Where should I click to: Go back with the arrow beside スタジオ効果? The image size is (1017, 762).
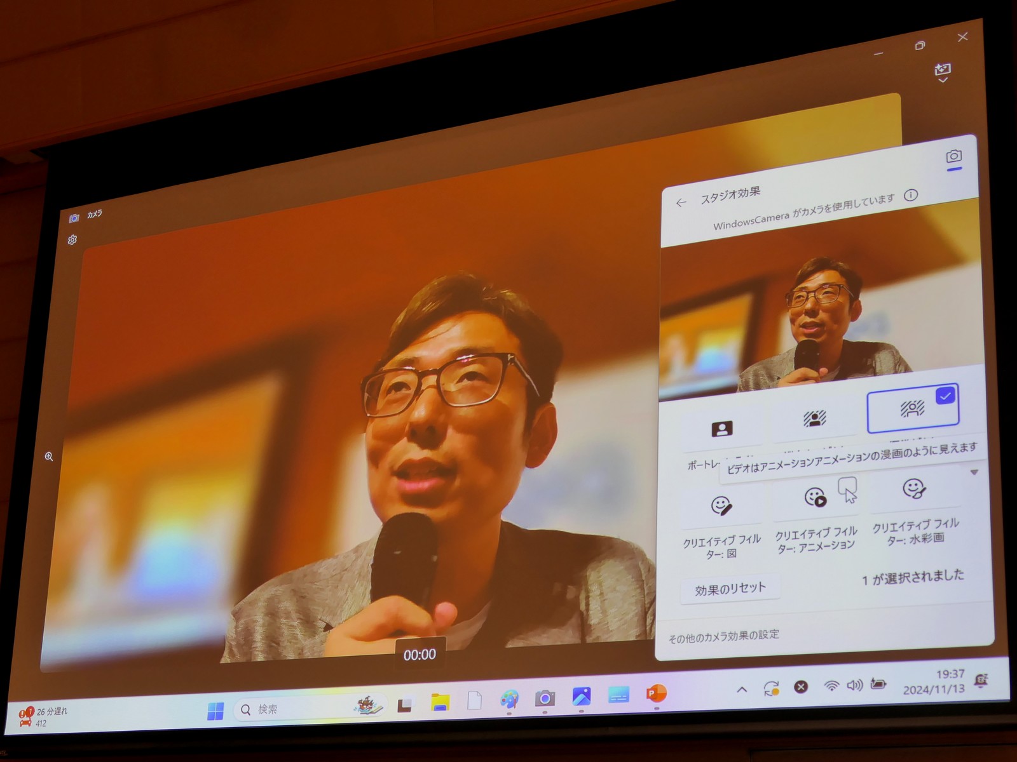pos(681,203)
